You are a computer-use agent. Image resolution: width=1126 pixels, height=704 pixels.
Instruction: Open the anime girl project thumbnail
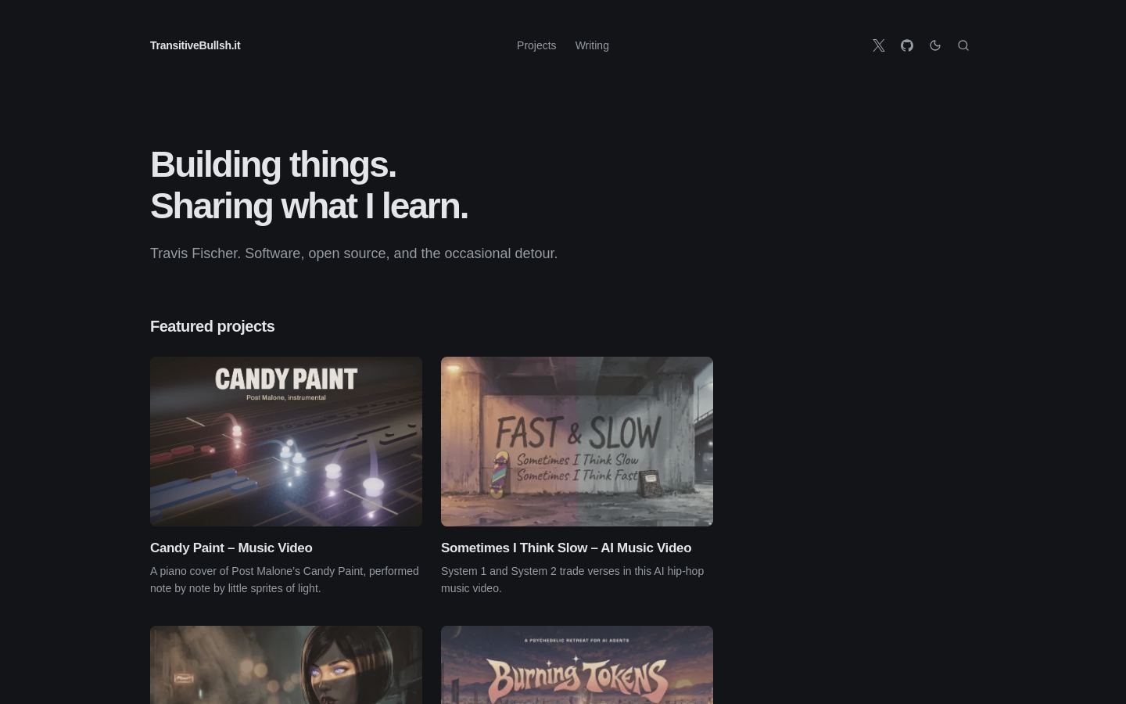(286, 665)
